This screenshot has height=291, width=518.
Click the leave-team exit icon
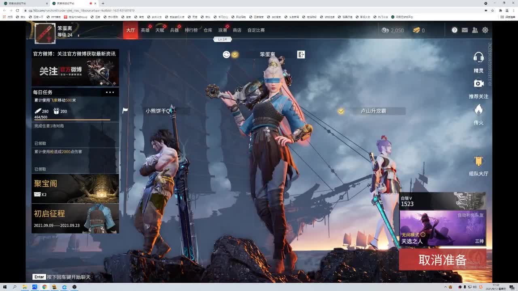pyautogui.click(x=301, y=55)
